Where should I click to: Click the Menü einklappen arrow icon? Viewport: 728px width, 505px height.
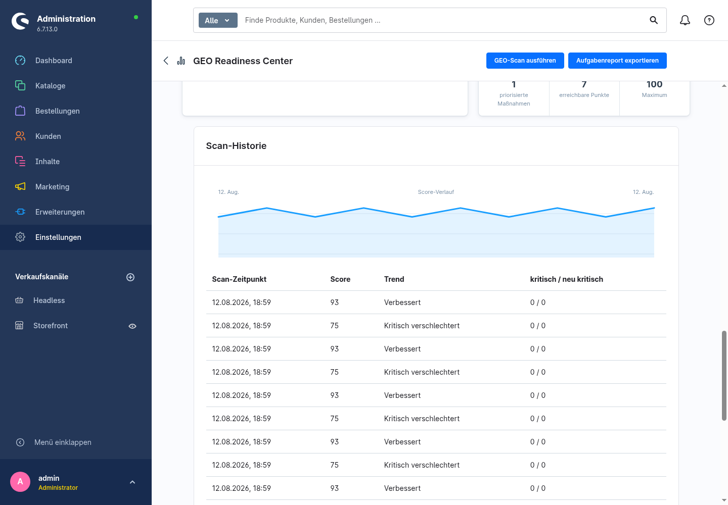(x=20, y=442)
